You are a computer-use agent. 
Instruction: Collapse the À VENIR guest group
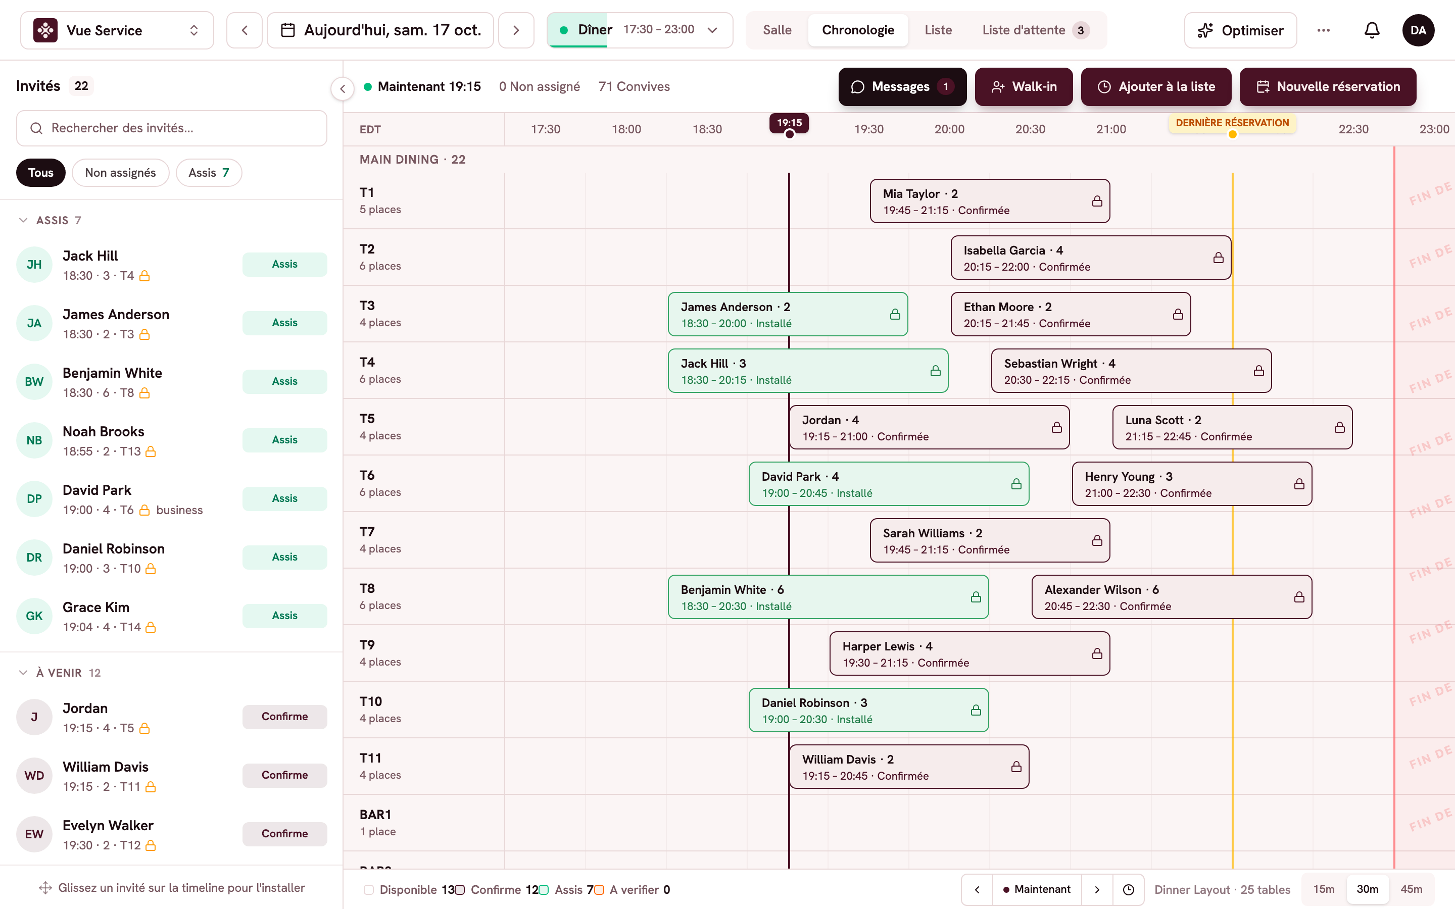(23, 673)
